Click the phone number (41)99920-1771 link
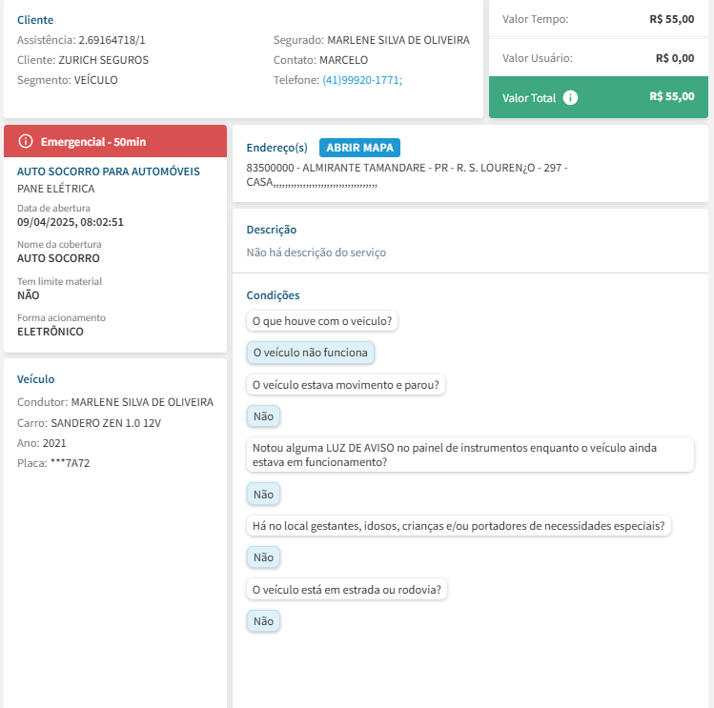 (362, 80)
